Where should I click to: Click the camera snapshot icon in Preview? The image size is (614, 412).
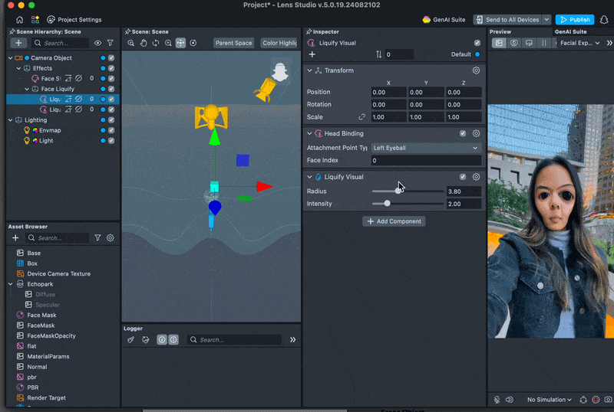(609, 400)
